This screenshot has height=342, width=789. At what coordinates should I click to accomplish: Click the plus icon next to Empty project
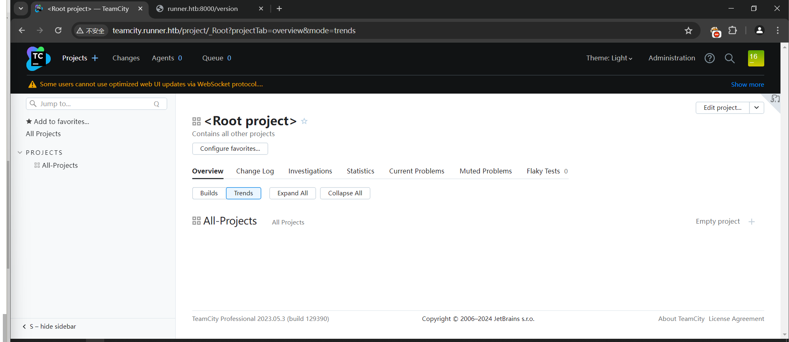[x=752, y=222]
